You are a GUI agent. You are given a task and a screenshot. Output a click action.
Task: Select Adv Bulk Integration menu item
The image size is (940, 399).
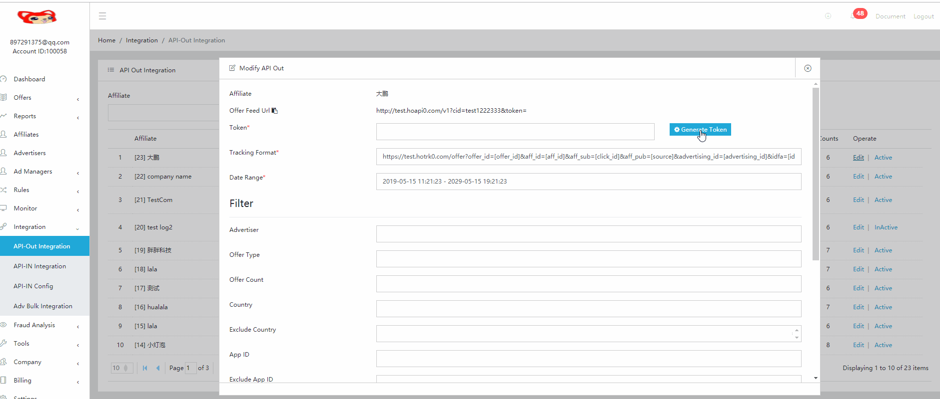[x=43, y=306]
